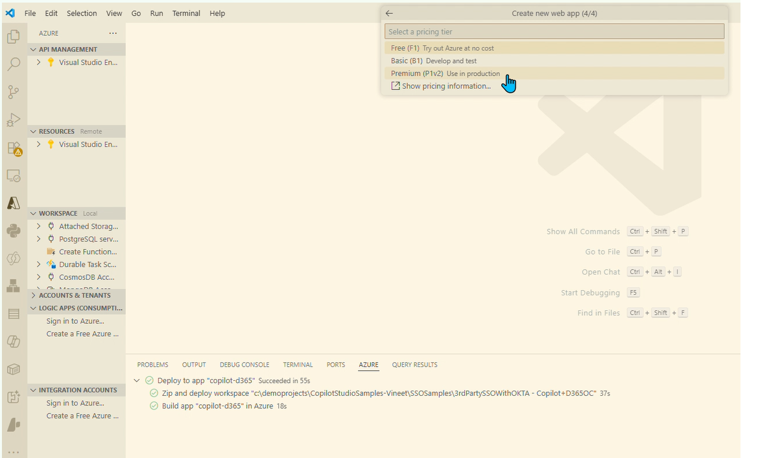
Task: Expand the ACCOUNTS & TENANTS section
Action: 34,295
